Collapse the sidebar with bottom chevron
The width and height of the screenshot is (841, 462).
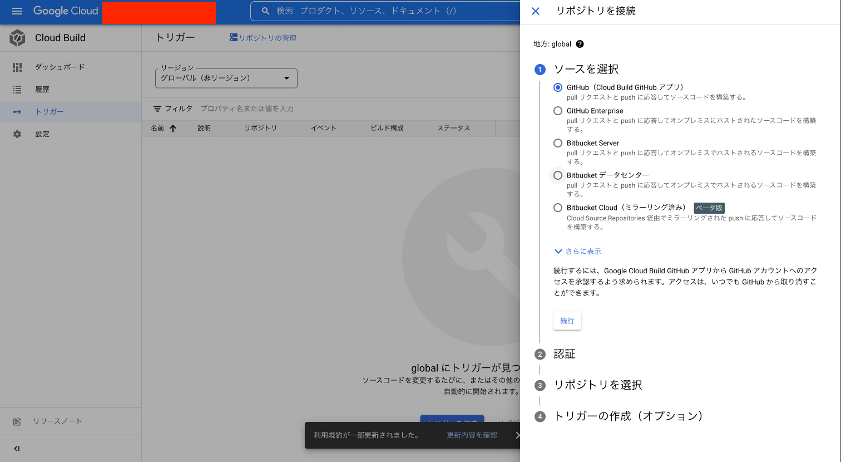point(17,449)
